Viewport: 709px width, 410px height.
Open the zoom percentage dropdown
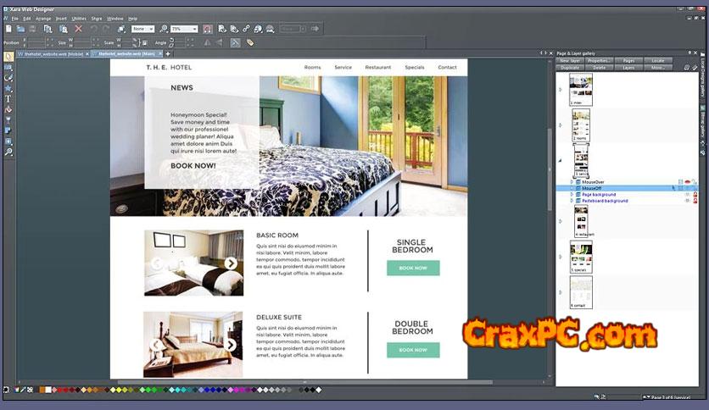pos(195,29)
